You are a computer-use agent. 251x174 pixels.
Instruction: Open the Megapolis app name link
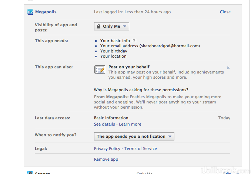tap(46, 12)
